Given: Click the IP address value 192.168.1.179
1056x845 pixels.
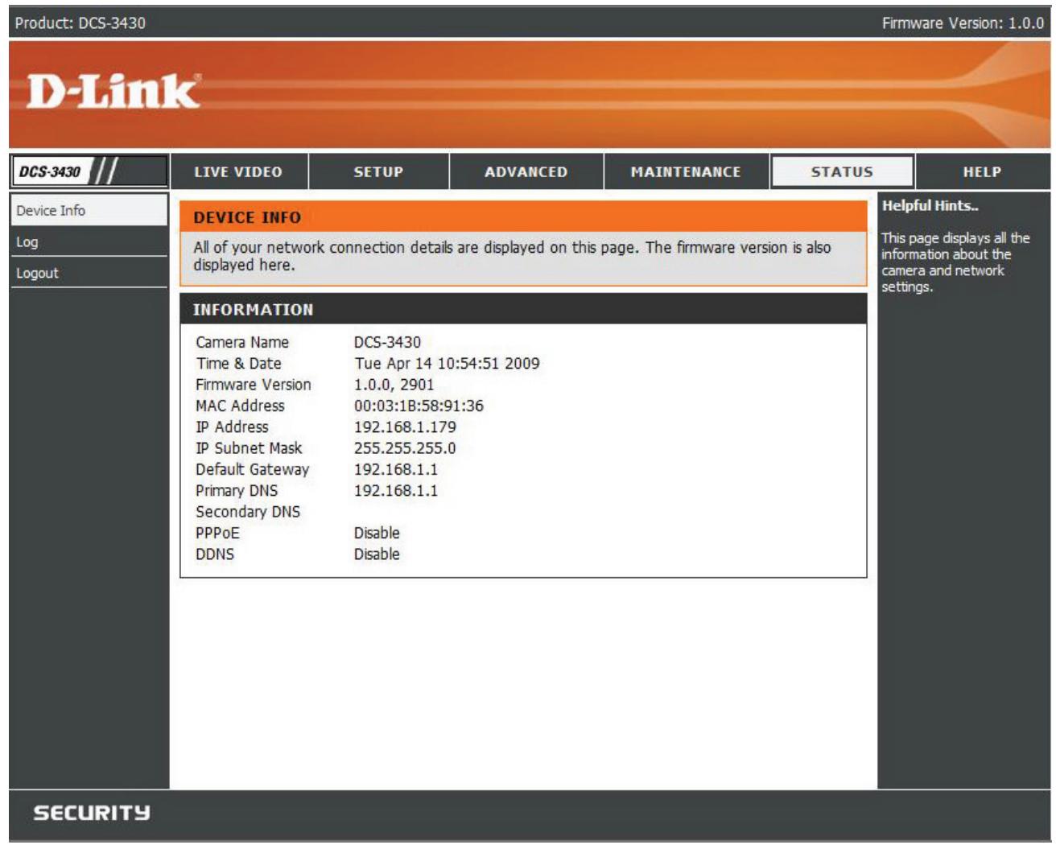Looking at the screenshot, I should coord(405,427).
